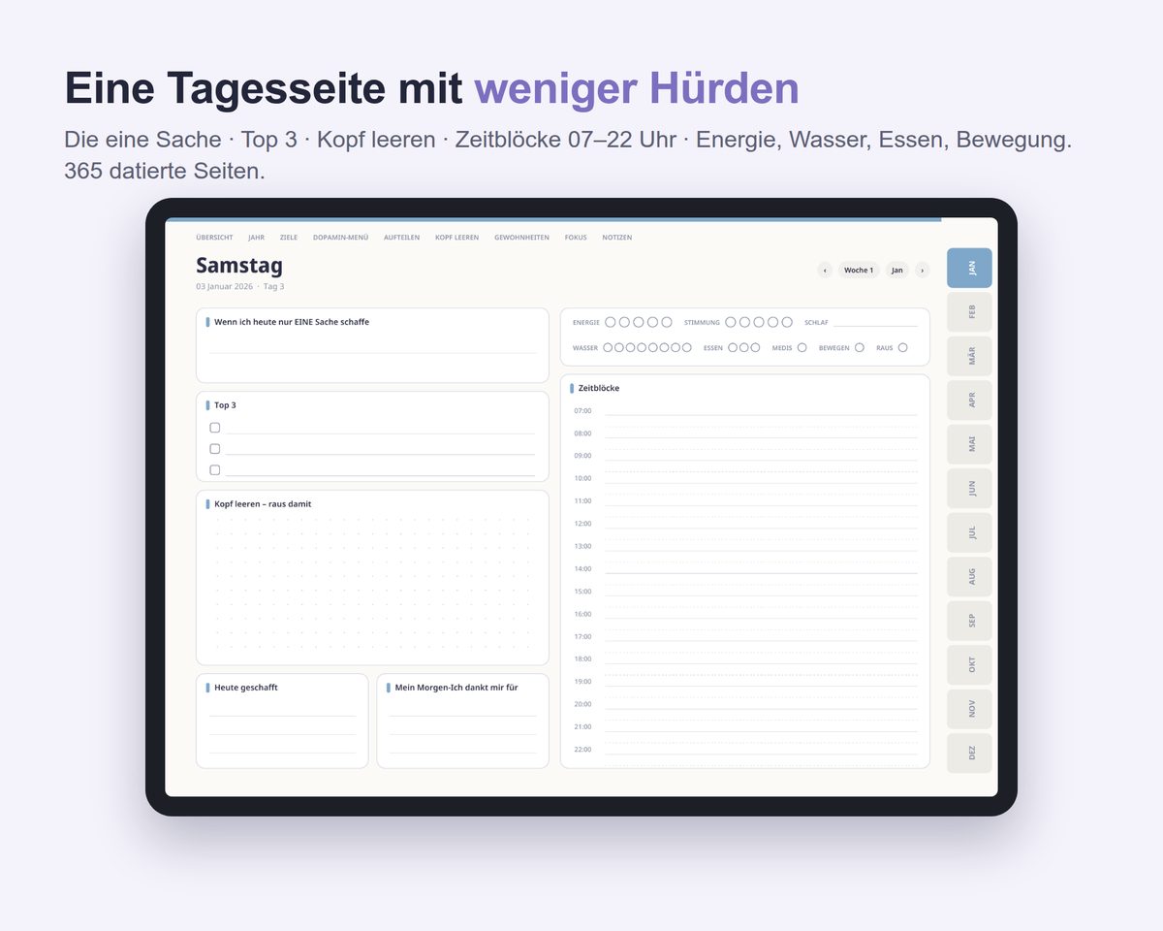
Task: Tick the BEWEGEN circle
Action: 860,347
